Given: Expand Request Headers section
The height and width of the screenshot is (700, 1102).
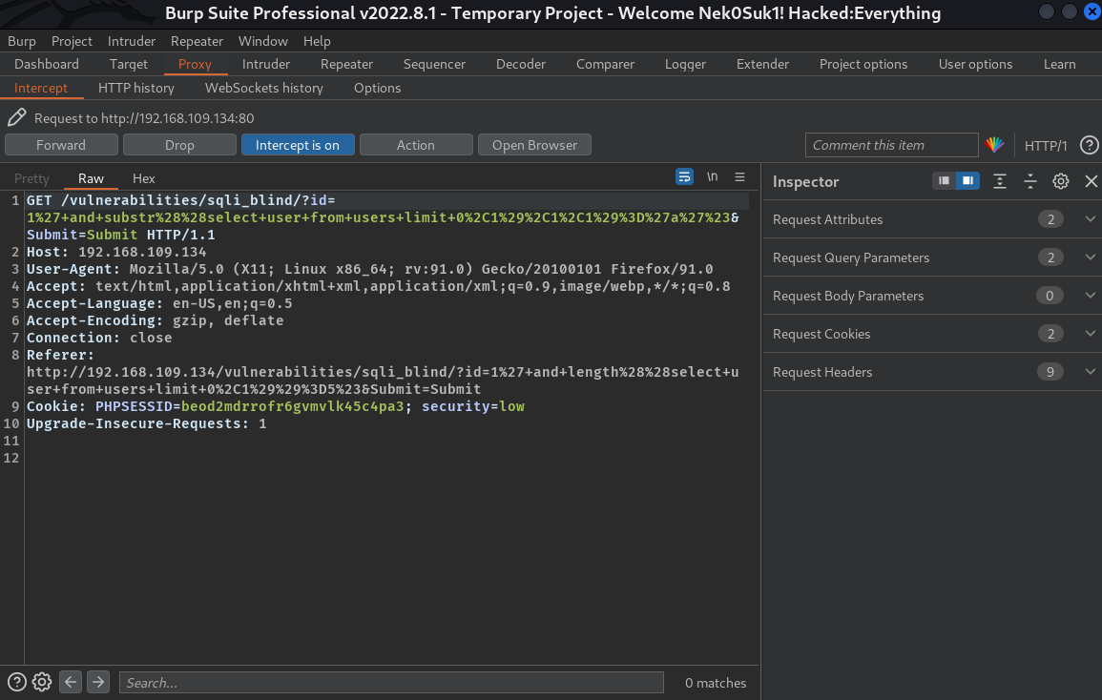Looking at the screenshot, I should point(932,372).
